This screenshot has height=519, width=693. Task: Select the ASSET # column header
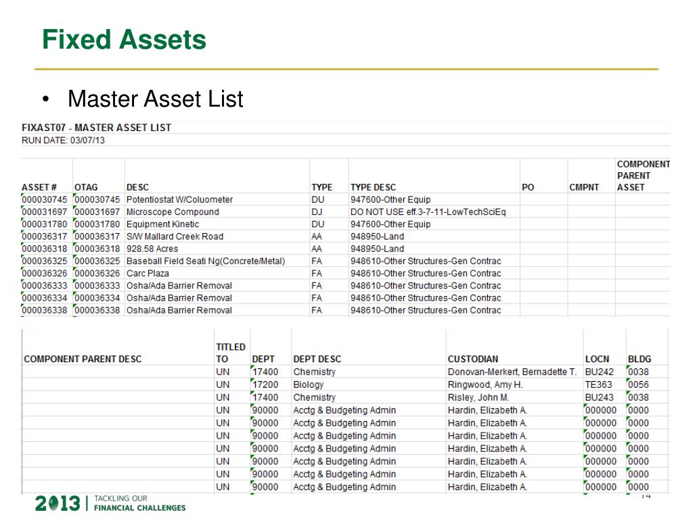(x=39, y=187)
